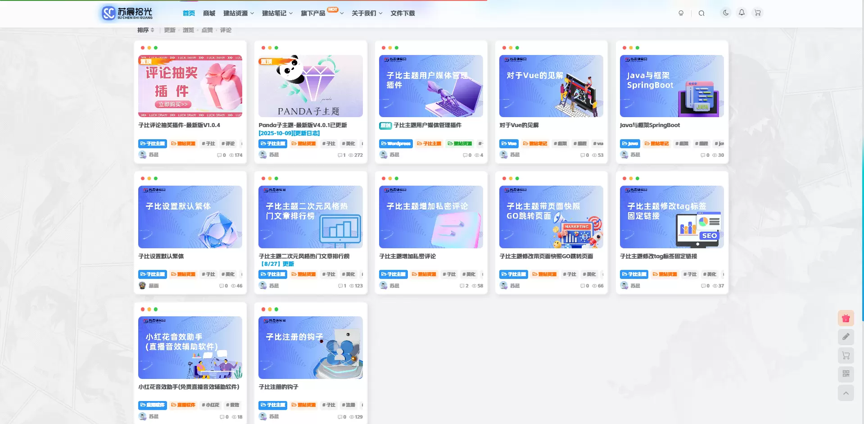Click the lightbulb icon in header
This screenshot has height=424, width=864.
coord(681,13)
